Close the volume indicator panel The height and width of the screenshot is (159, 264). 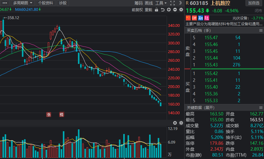tap(175, 123)
